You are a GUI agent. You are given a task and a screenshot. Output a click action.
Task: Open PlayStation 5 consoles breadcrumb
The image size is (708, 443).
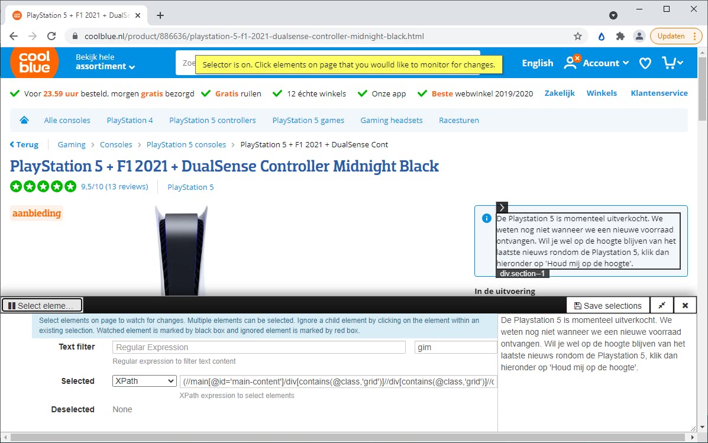tap(186, 144)
